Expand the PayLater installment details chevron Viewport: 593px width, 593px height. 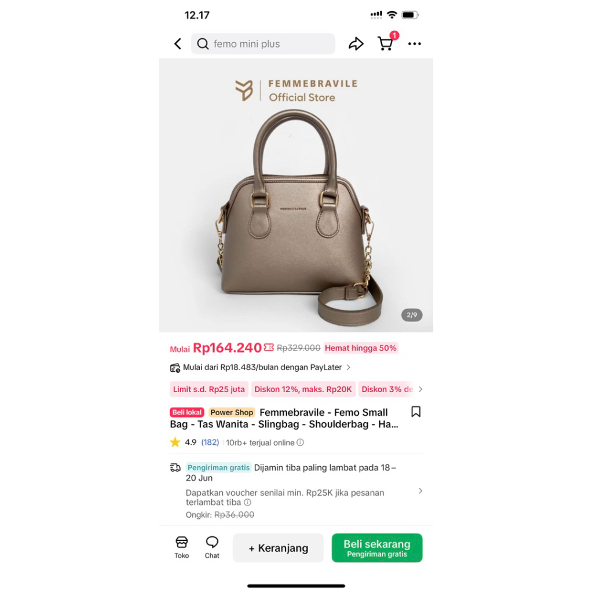(x=348, y=367)
